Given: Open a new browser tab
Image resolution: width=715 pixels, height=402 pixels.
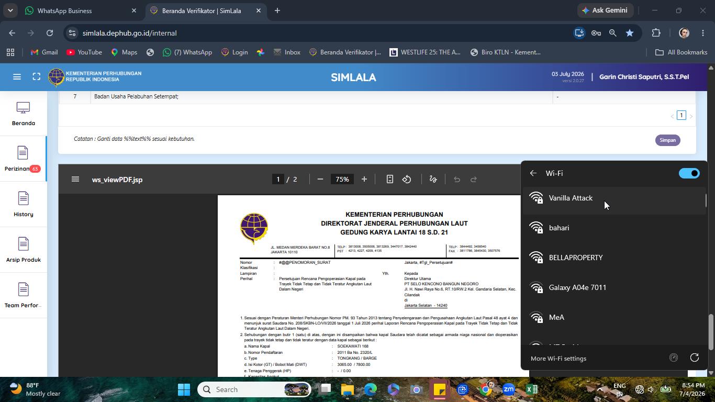Looking at the screenshot, I should coord(277,10).
